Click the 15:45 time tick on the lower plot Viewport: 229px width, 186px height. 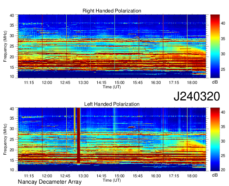tap(138, 176)
